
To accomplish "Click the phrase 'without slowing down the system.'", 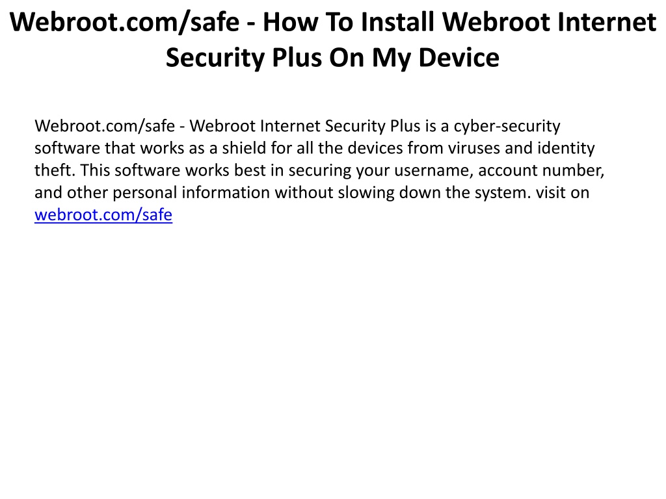I will [403, 192].
